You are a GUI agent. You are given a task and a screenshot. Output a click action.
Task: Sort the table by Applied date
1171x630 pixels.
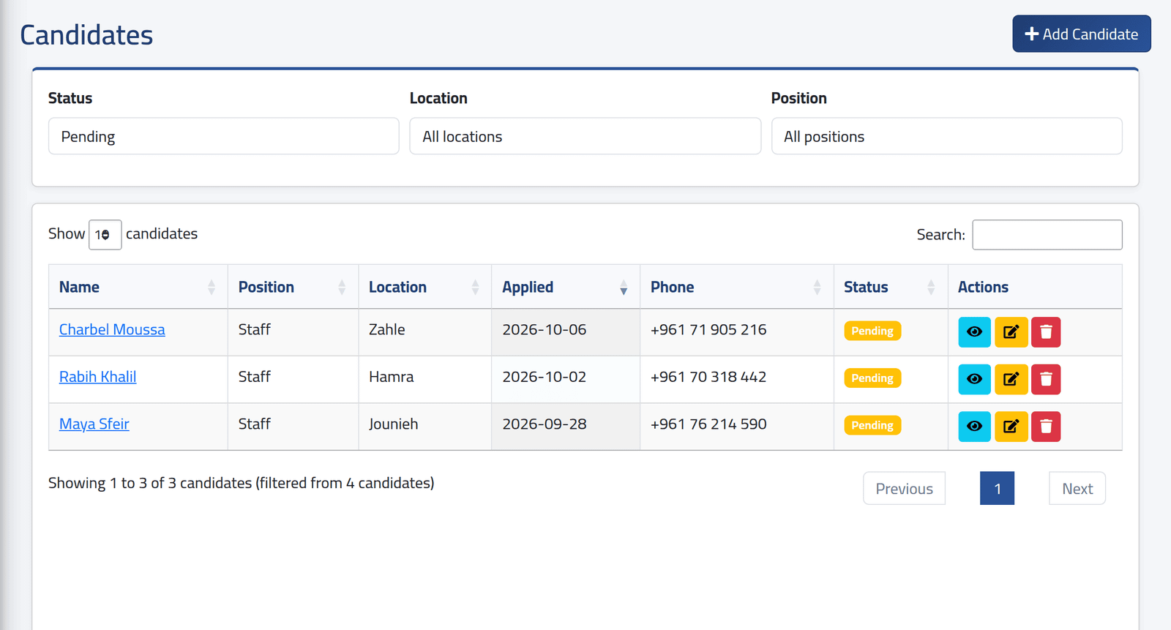565,287
